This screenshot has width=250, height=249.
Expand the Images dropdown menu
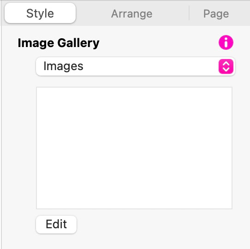[x=136, y=66]
